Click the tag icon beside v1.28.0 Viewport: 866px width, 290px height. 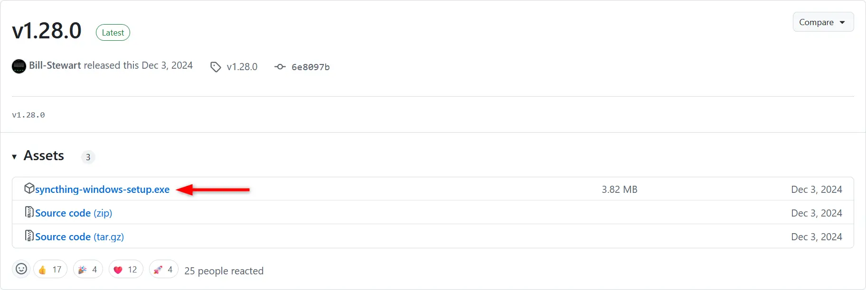tap(216, 67)
